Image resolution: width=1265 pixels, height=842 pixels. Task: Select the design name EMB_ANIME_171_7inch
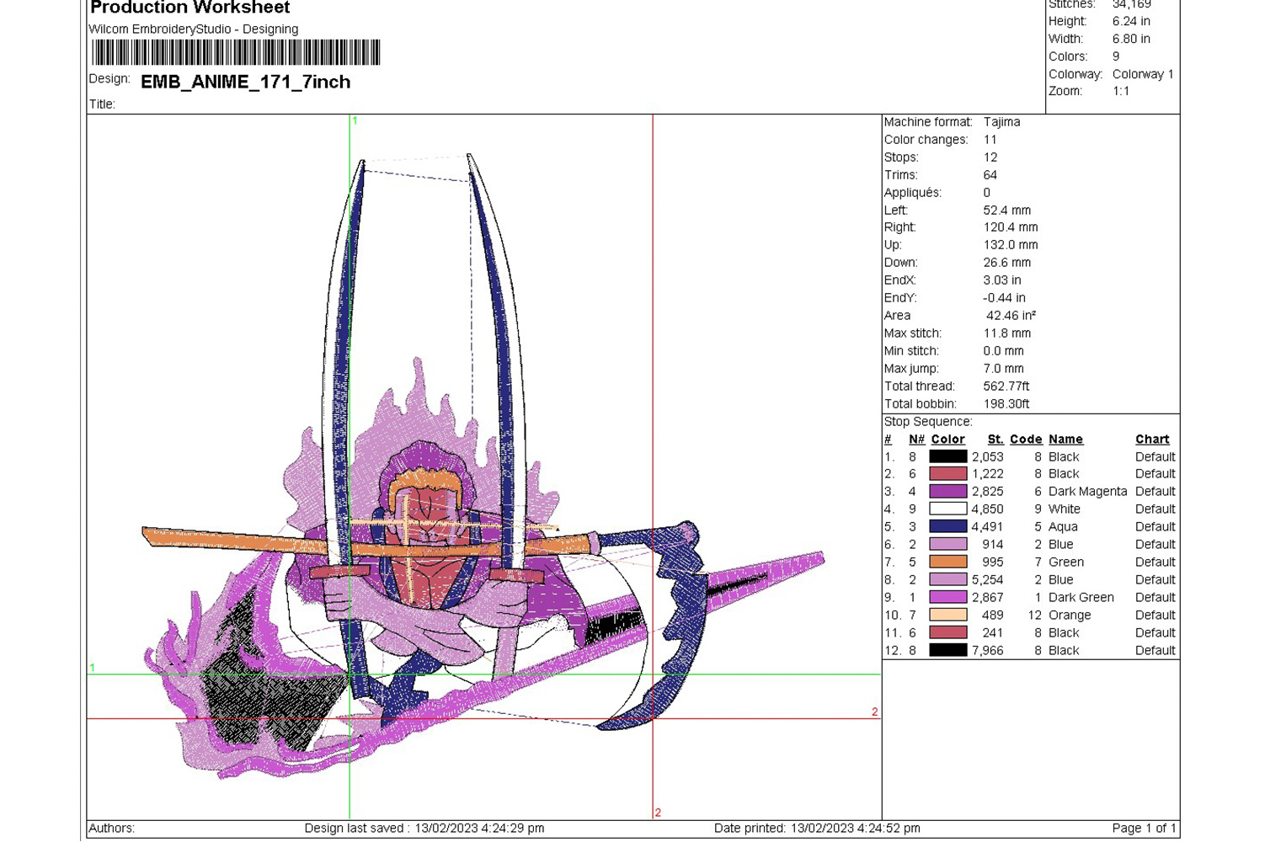pos(245,82)
